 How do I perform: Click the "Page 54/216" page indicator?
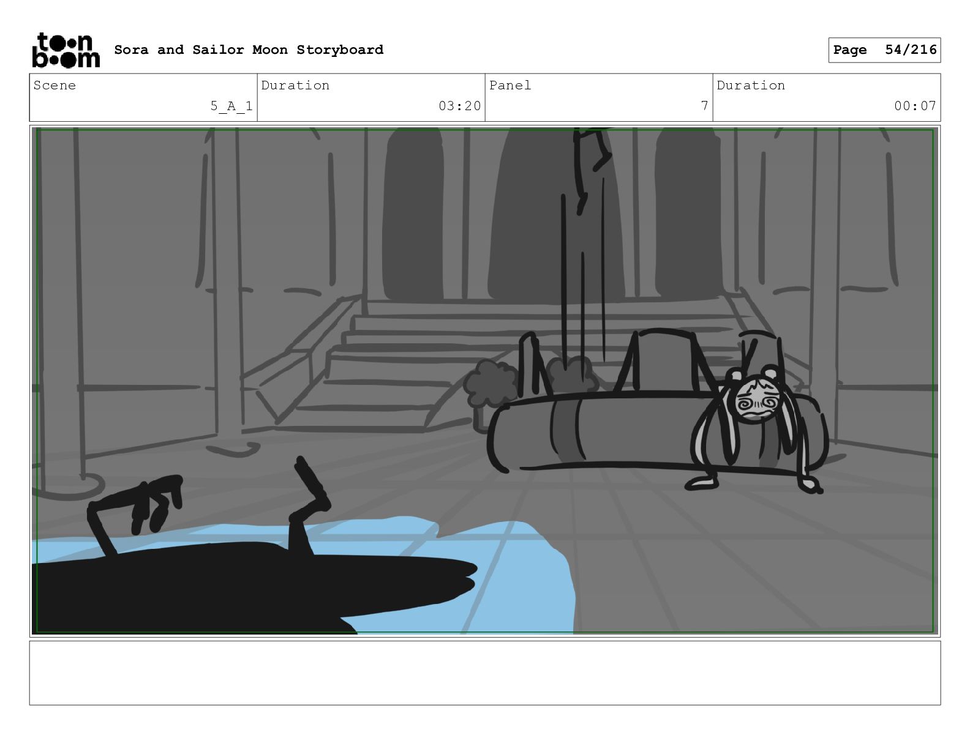(884, 50)
